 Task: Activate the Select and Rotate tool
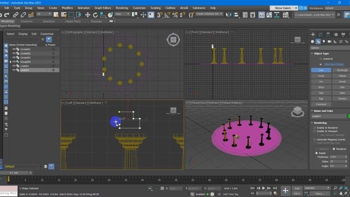point(95,15)
